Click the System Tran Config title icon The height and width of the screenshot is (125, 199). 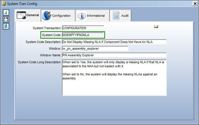[4, 3]
